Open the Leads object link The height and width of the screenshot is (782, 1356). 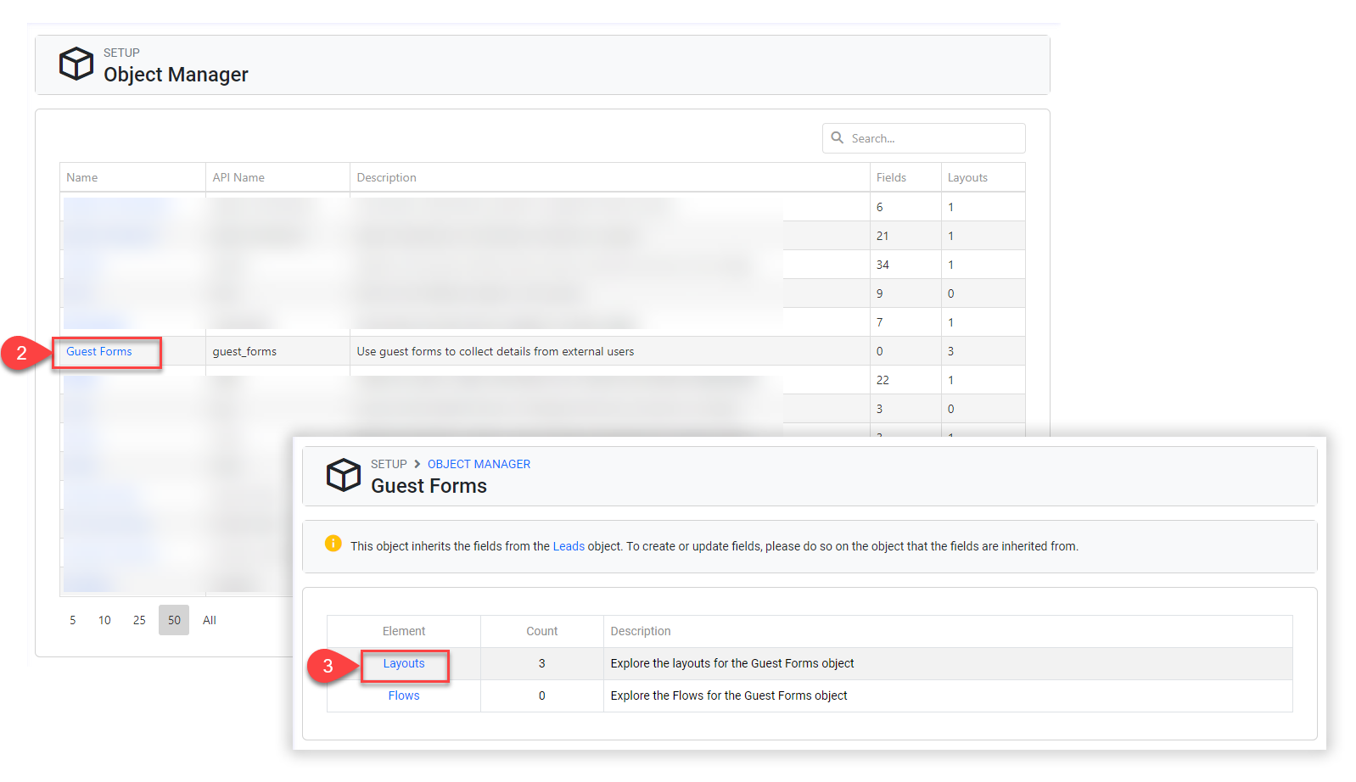[x=569, y=546]
